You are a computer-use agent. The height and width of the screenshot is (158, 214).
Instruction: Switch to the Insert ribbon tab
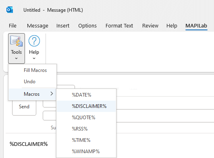[63, 26]
